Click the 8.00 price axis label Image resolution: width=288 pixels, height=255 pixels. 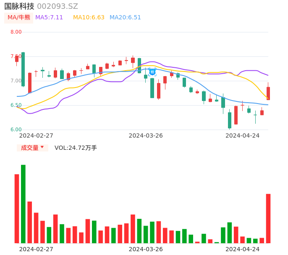coord(16,32)
